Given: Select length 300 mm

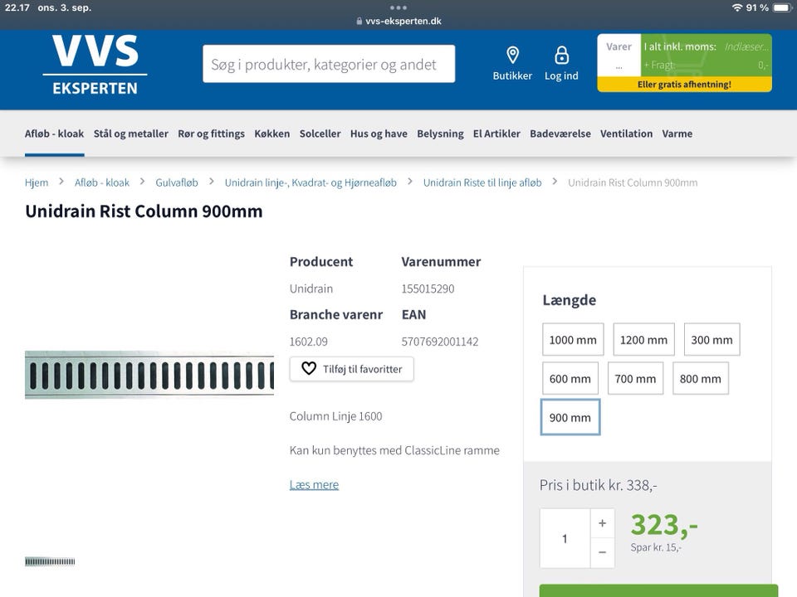Looking at the screenshot, I should coord(711,340).
